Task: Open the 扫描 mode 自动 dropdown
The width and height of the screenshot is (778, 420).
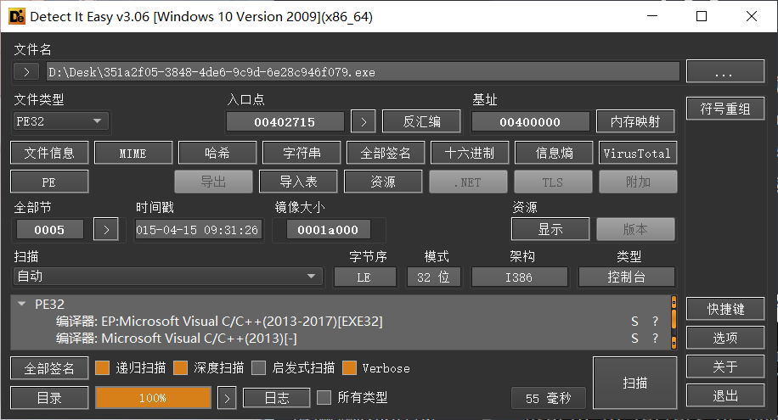Action: 167,277
